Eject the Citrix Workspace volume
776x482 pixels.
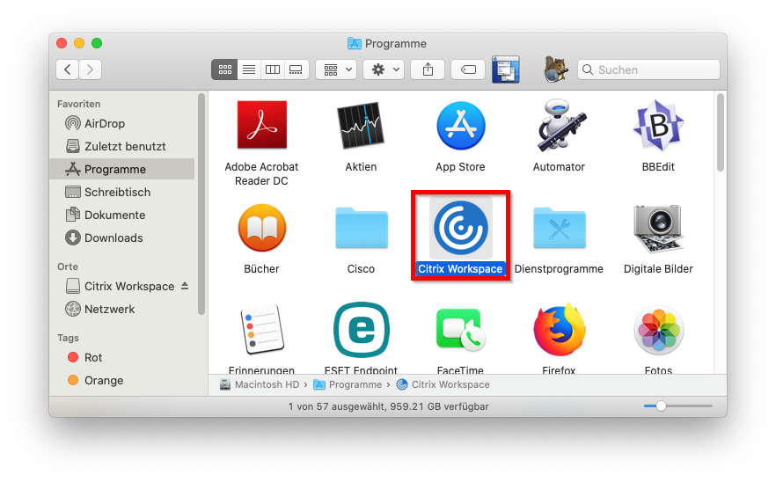click(x=185, y=286)
